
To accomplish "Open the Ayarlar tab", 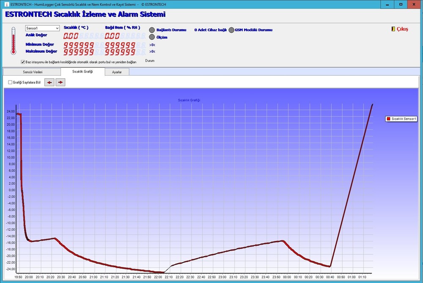I will [117, 72].
